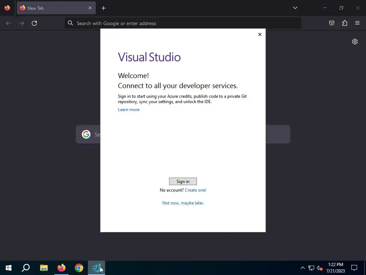Click the muted volume tray icon

pyautogui.click(x=320, y=268)
